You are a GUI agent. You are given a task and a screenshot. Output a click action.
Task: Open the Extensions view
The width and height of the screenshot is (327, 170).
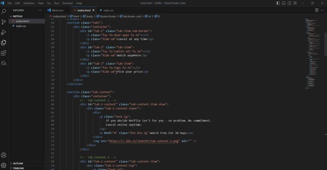(x=4, y=53)
